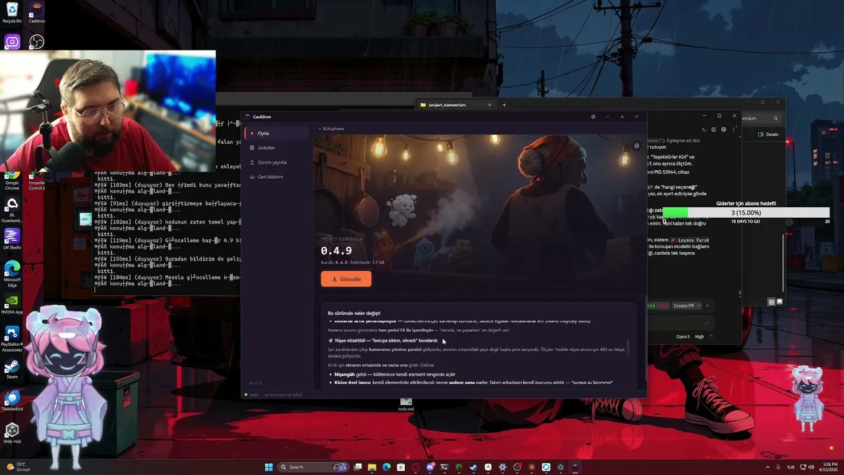Viewport: 844px width, 475px height.
Task: Click the Sürüm yayınla upload icon
Action: pos(252,162)
